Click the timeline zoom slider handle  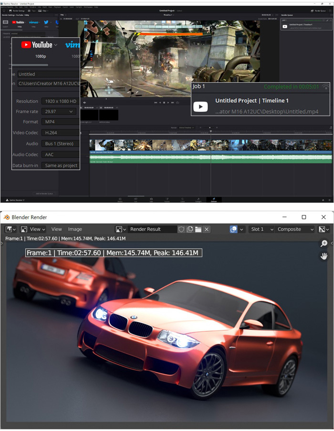[x=209, y=128]
